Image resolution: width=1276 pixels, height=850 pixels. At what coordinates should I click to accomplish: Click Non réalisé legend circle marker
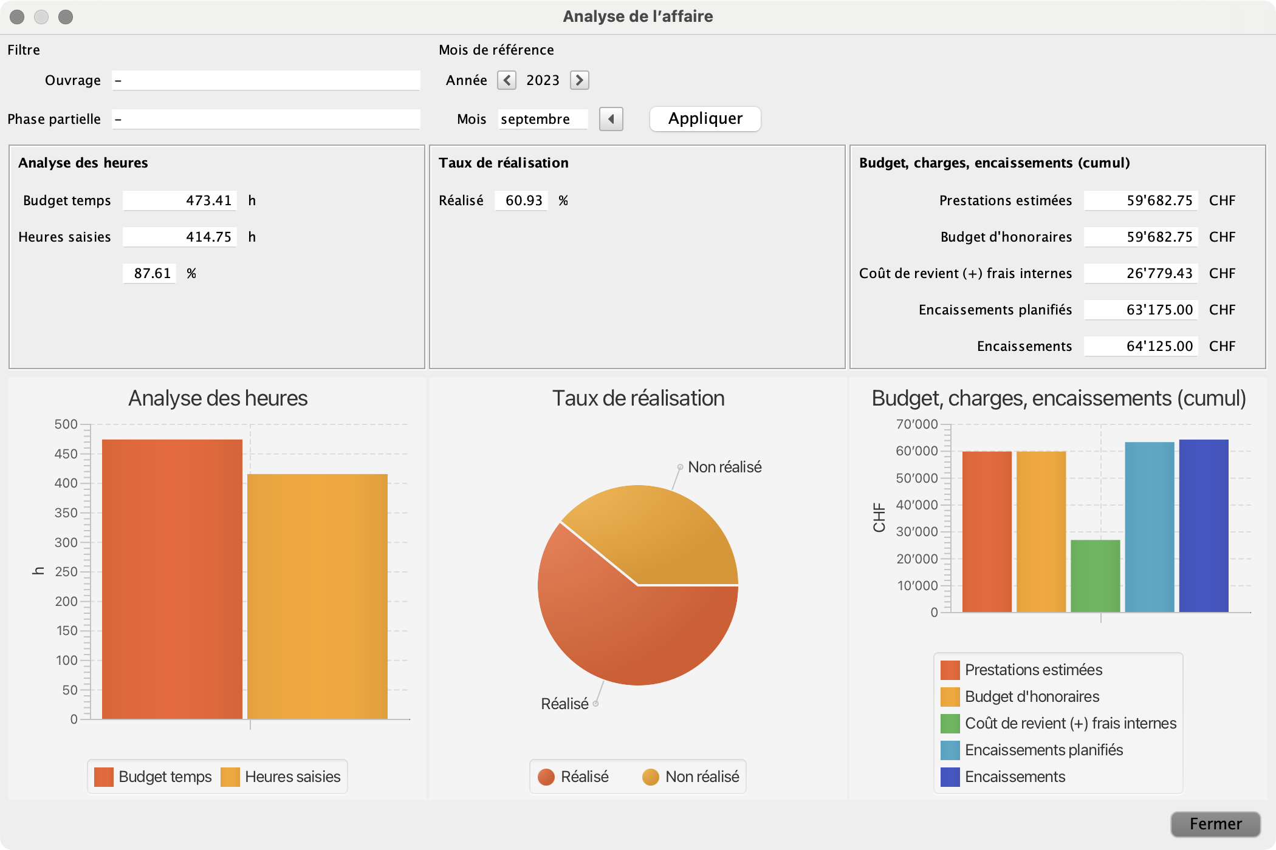click(x=651, y=777)
